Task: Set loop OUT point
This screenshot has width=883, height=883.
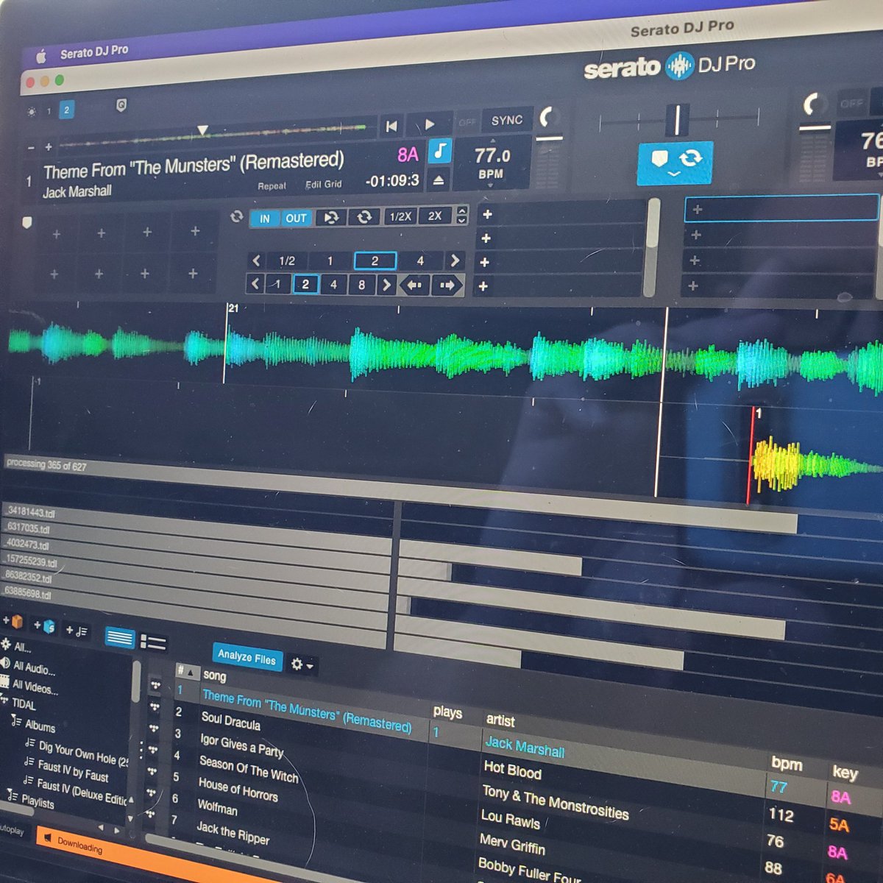Action: [x=296, y=218]
